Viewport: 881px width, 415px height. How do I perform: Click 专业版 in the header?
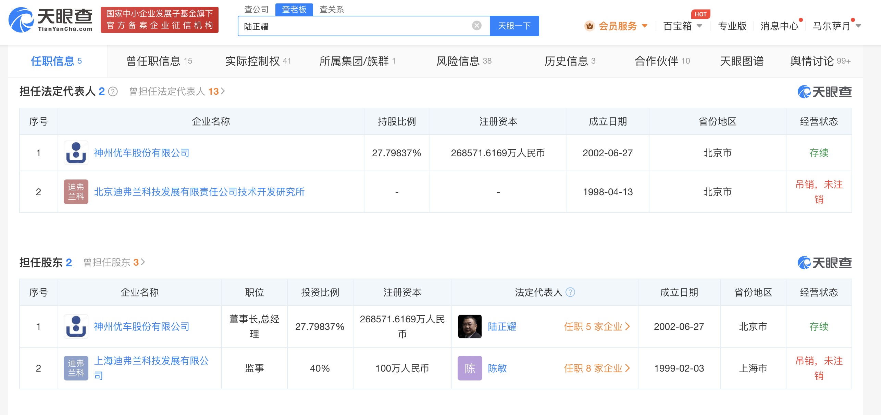(x=732, y=26)
